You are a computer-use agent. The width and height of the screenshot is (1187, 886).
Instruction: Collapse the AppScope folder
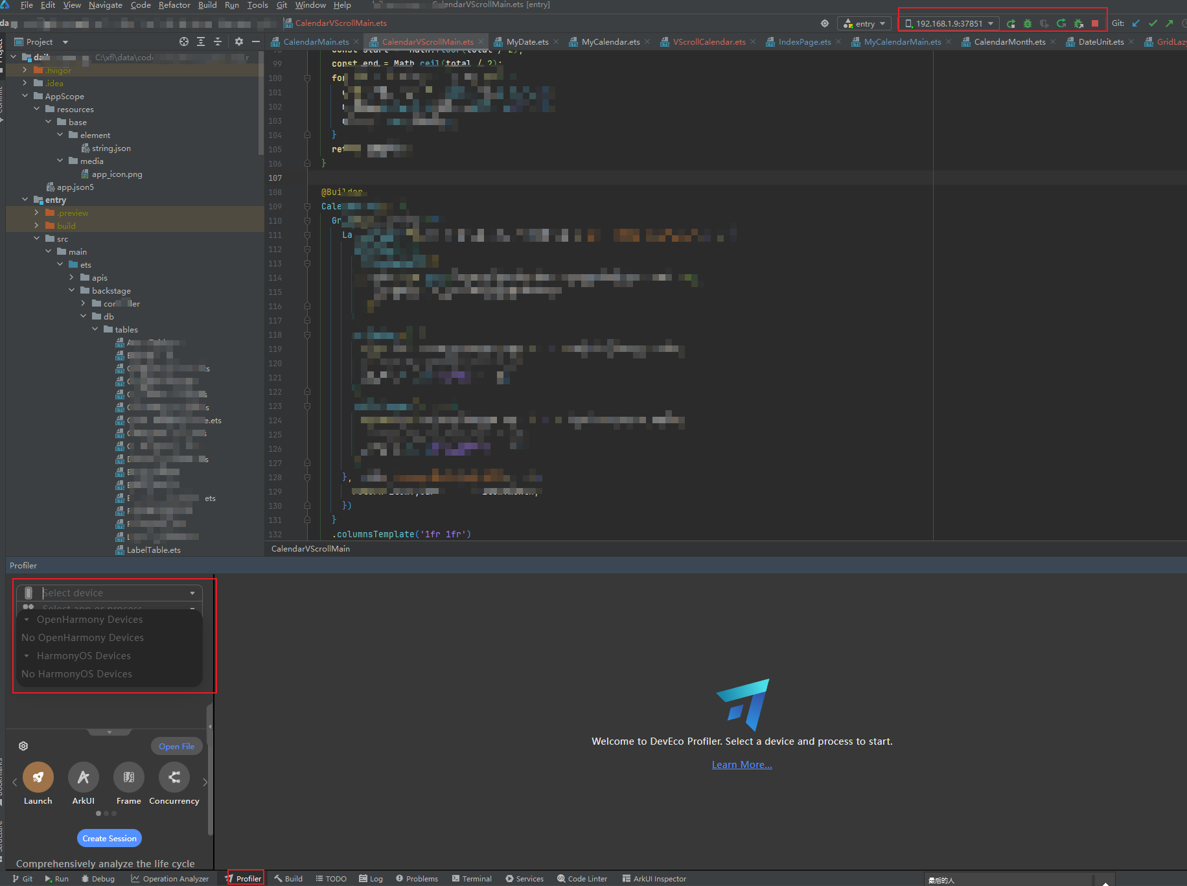tap(25, 96)
